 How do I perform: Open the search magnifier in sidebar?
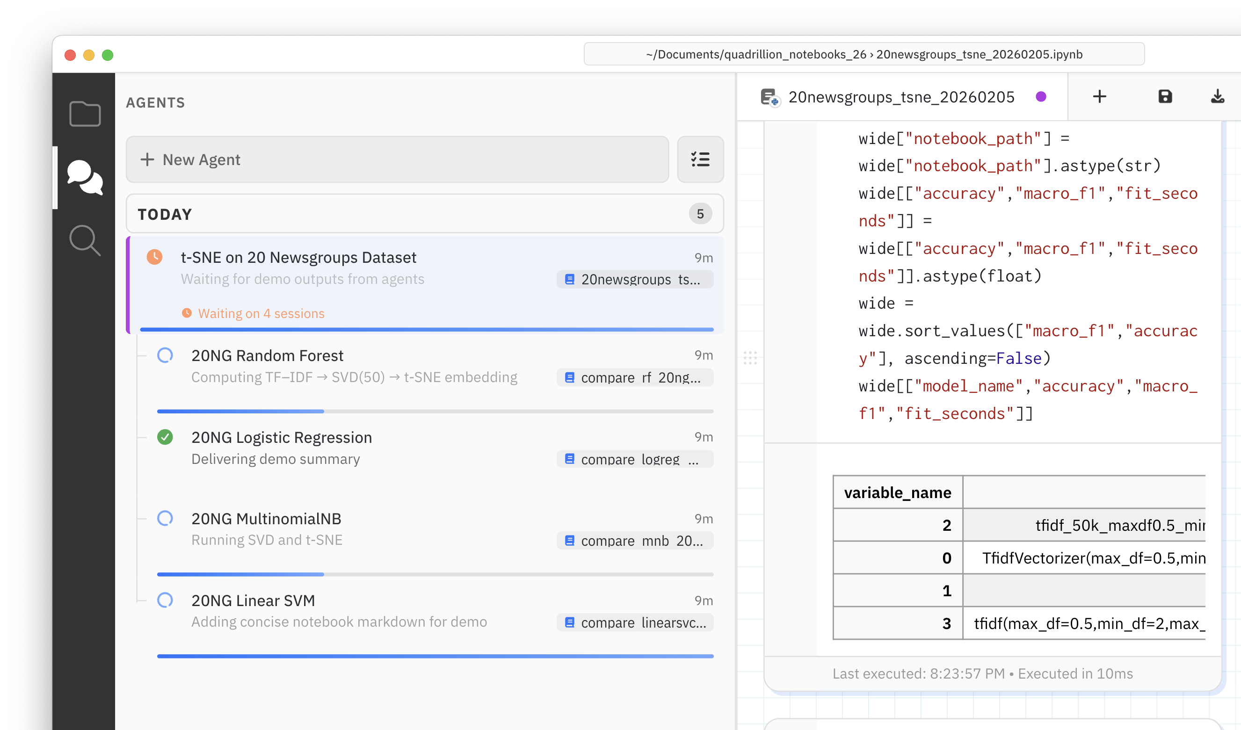pyautogui.click(x=85, y=240)
